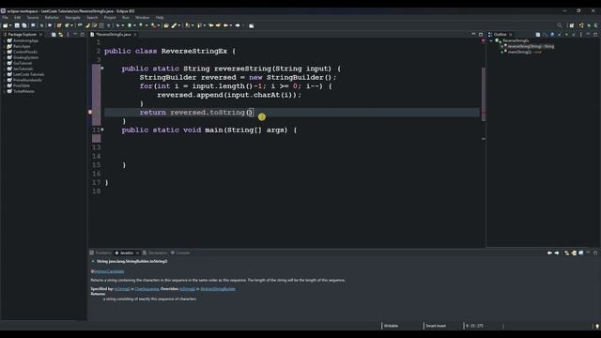The width and height of the screenshot is (601, 338).
Task: Select the Package Explorer tab
Action: (x=22, y=35)
